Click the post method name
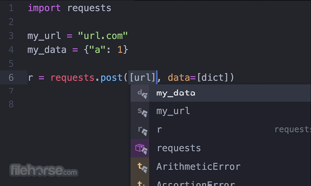The height and width of the screenshot is (186, 311). (111, 78)
